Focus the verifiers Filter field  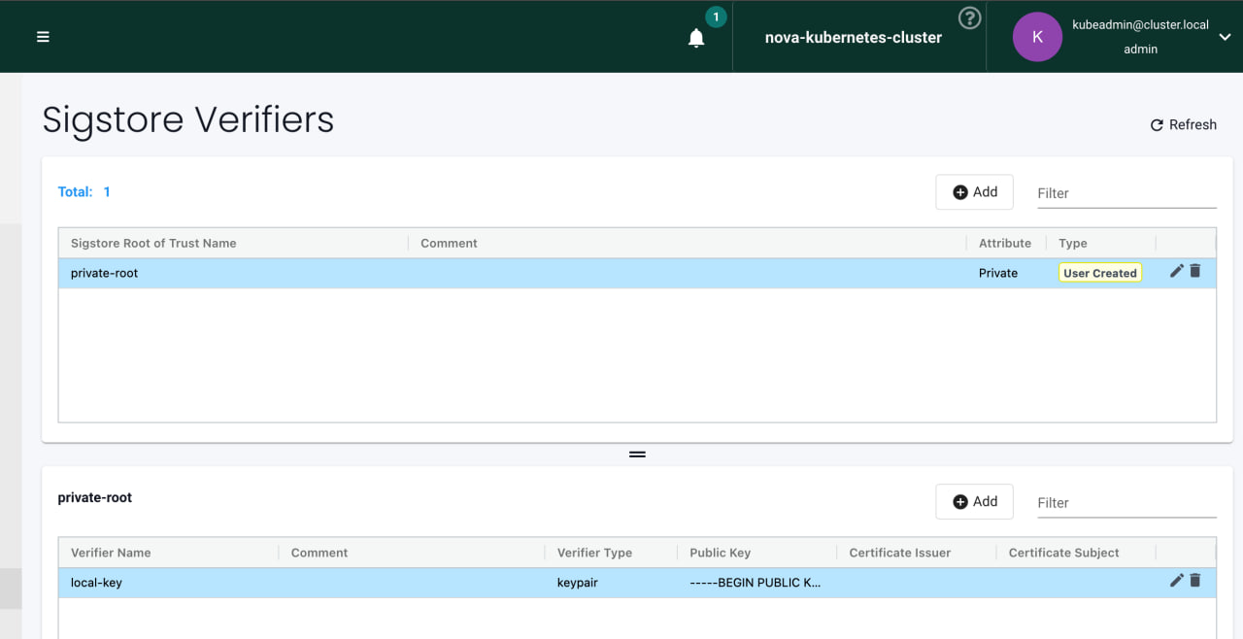(x=1126, y=503)
